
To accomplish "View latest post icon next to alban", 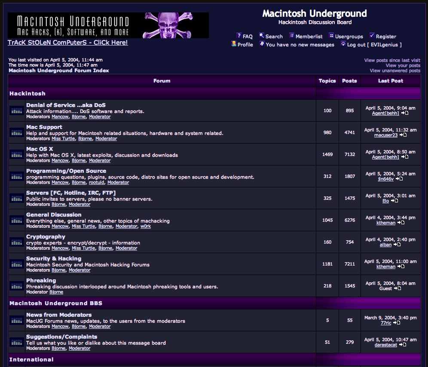I will pos(397,245).
